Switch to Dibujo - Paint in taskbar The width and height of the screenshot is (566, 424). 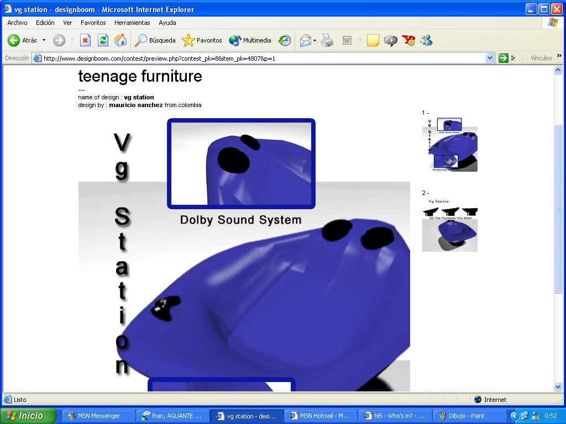(x=470, y=416)
